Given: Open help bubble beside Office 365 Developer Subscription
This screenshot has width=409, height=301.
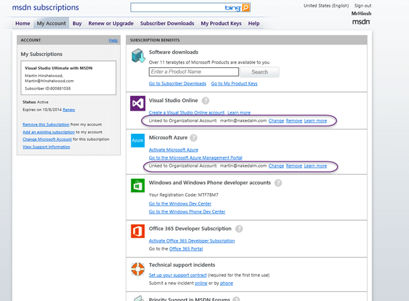Looking at the screenshot, I should click(239, 229).
